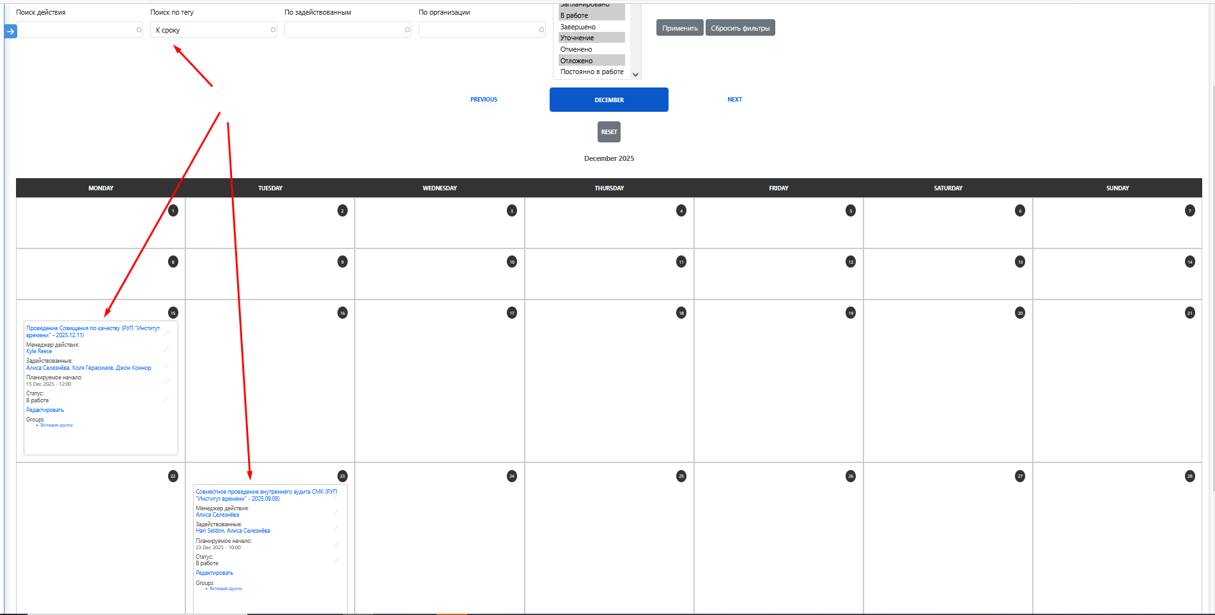Click pencil icon beside Kyle Reese manager
Image resolution: width=1215 pixels, height=615 pixels.
coord(166,349)
